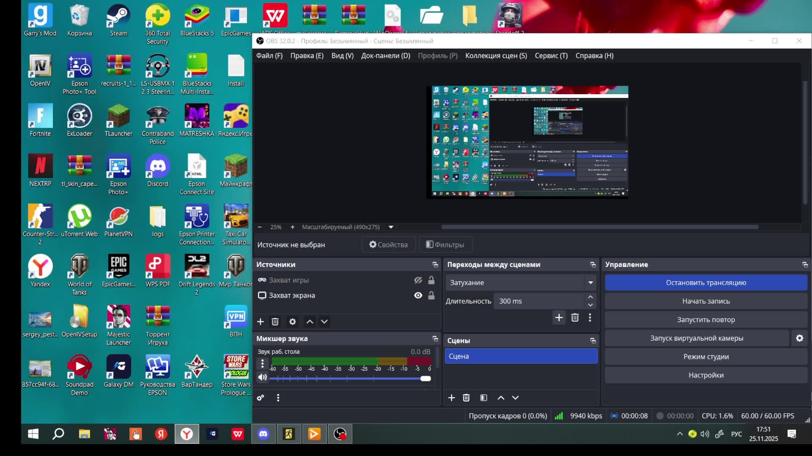Open scene filters icon in Scenes panel

[483, 398]
